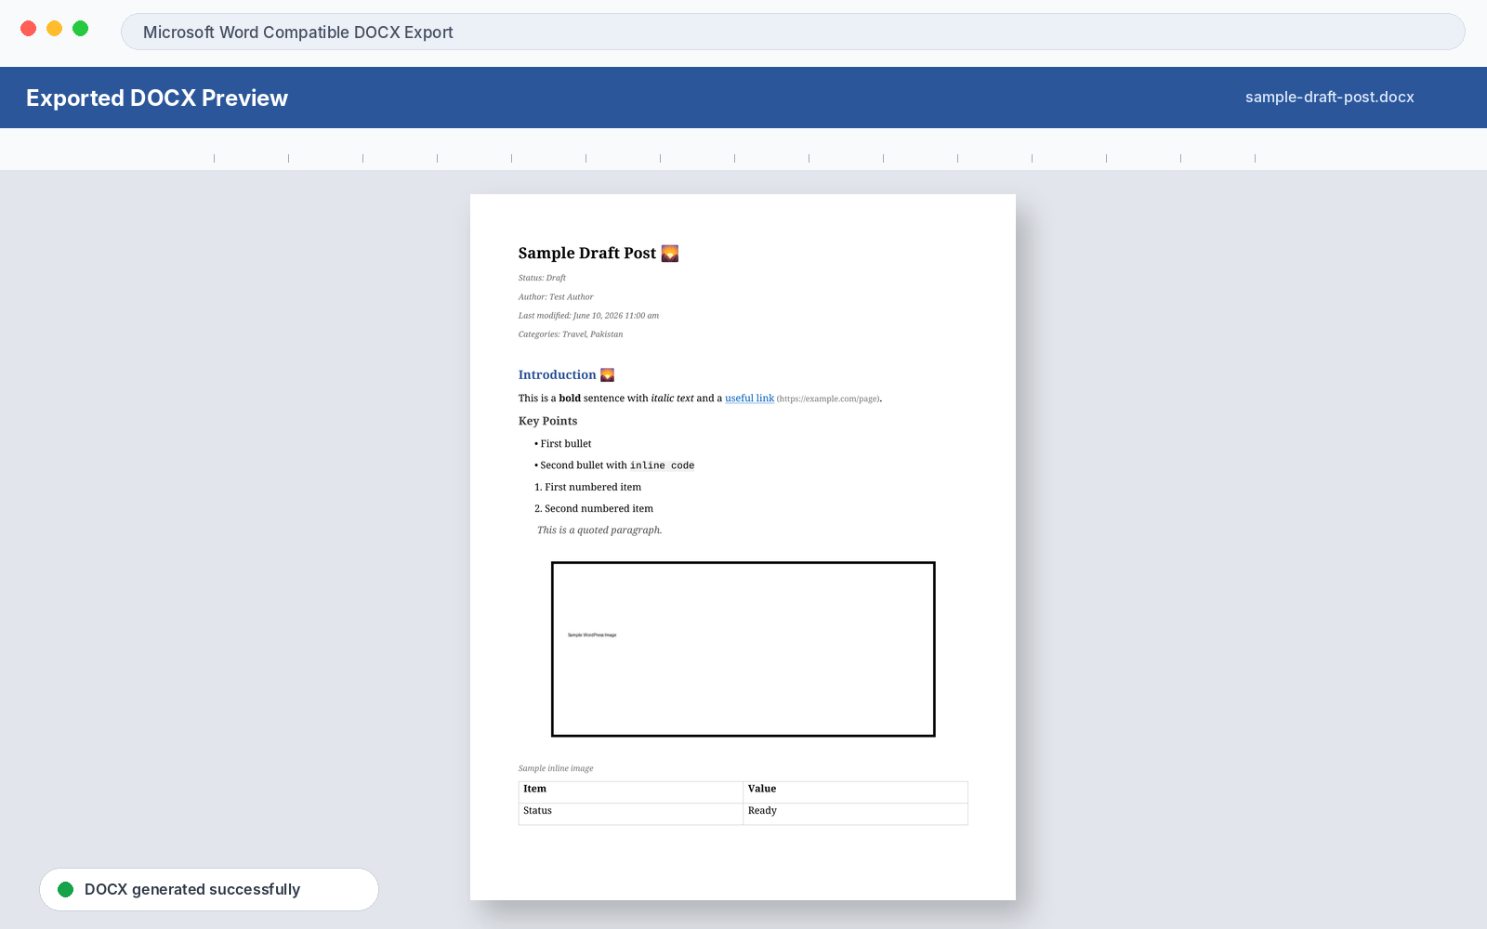
Task: Click the 'DOCX generated successfully' notification
Action: tap(209, 889)
